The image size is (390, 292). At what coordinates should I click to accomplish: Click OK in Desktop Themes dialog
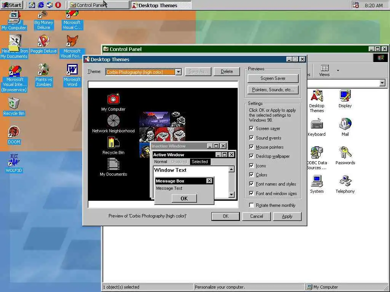(x=225, y=216)
